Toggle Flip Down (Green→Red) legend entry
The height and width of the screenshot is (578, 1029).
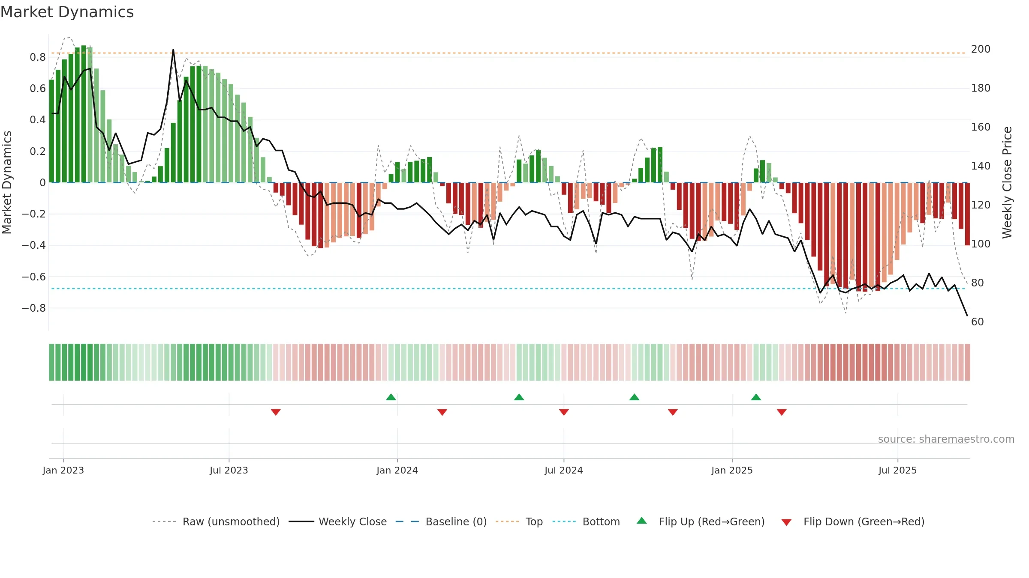click(x=852, y=521)
